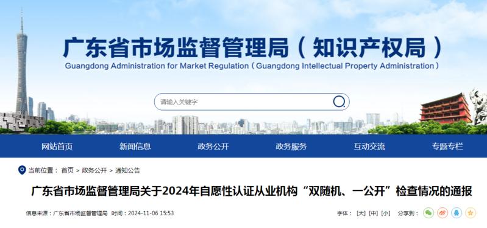Select 互动交流 in the navigation bar

[369, 147]
